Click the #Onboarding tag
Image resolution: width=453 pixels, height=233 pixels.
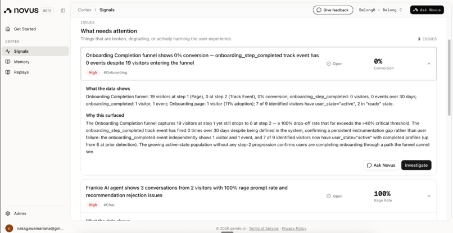pos(115,72)
